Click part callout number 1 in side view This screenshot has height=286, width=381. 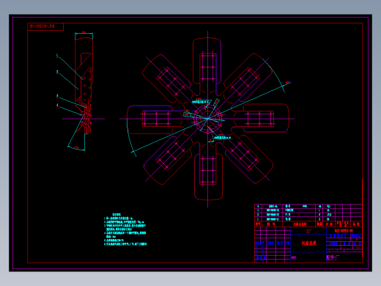point(57,56)
